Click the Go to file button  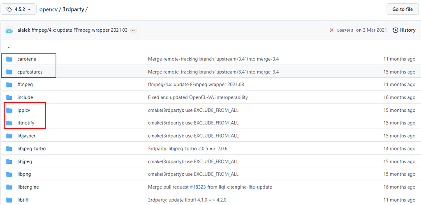coord(402,9)
